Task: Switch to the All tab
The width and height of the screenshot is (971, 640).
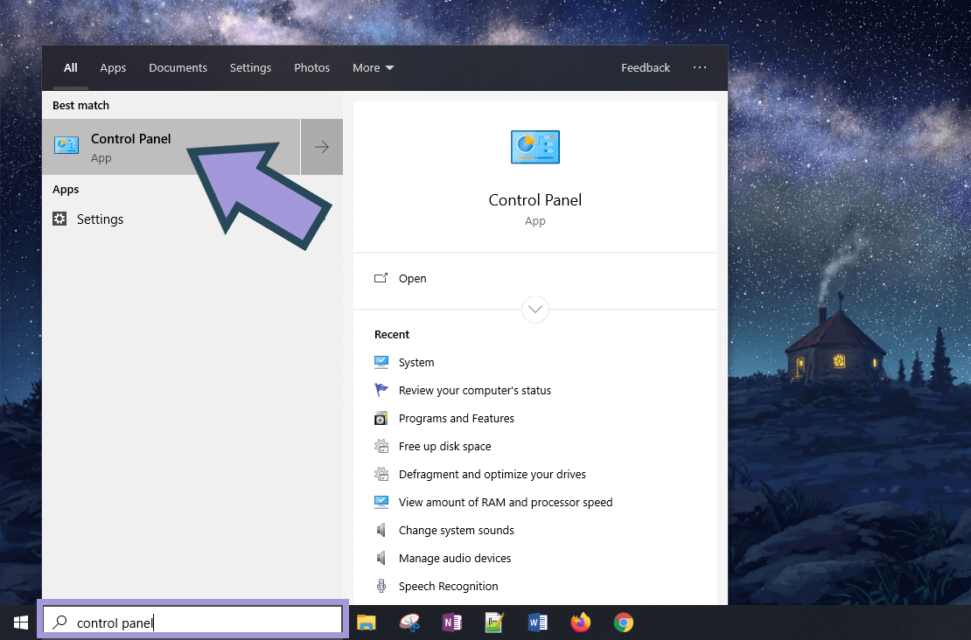Action: [x=71, y=67]
